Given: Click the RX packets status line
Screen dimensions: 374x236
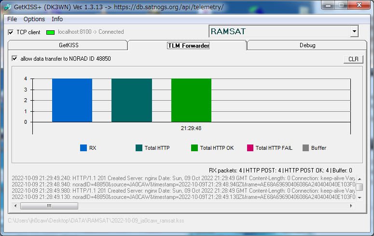Looking at the screenshot, I should pos(280,170).
